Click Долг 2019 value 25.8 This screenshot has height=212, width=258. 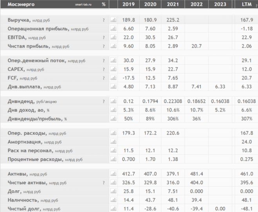pyautogui.click(x=128, y=191)
